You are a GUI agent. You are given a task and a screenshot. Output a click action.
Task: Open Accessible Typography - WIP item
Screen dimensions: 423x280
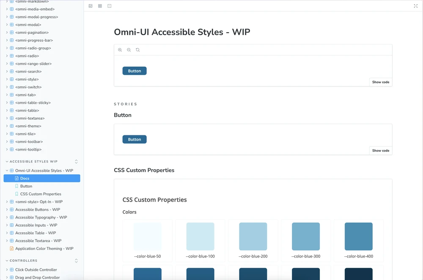point(41,217)
